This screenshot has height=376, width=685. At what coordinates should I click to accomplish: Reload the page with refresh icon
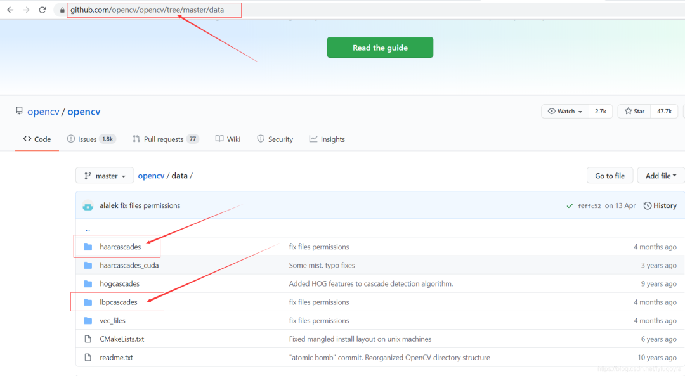pos(42,10)
